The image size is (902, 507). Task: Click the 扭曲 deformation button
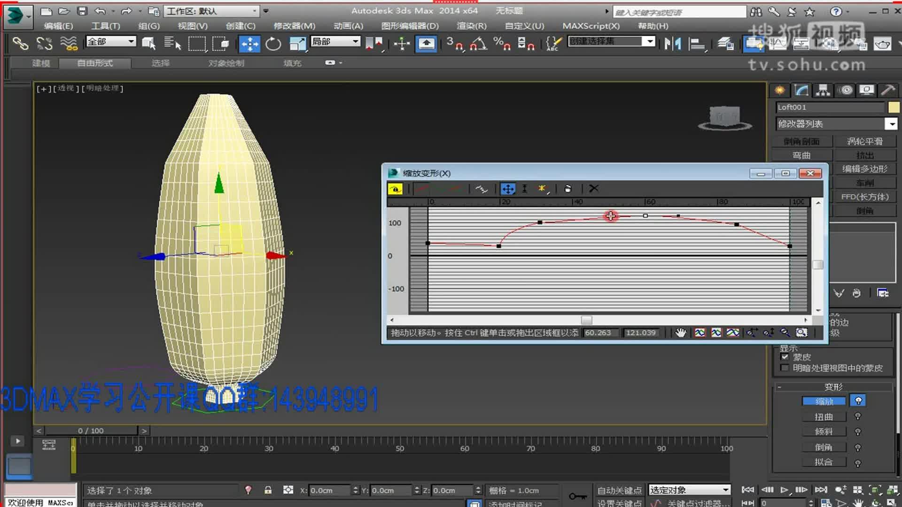(823, 416)
